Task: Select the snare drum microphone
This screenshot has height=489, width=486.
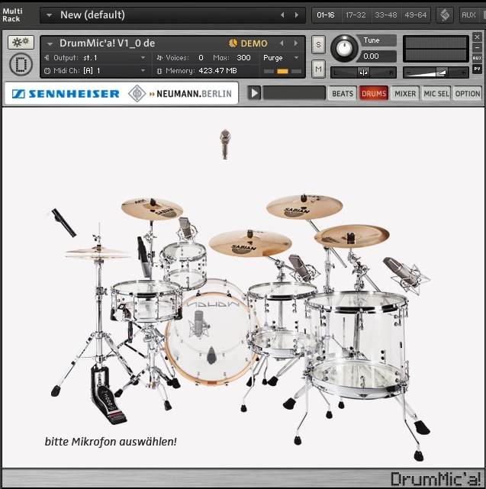Action: point(143,257)
